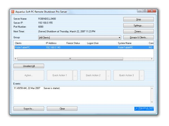Click Quick Action 1 button
The image size is (169, 126).
(60, 75)
